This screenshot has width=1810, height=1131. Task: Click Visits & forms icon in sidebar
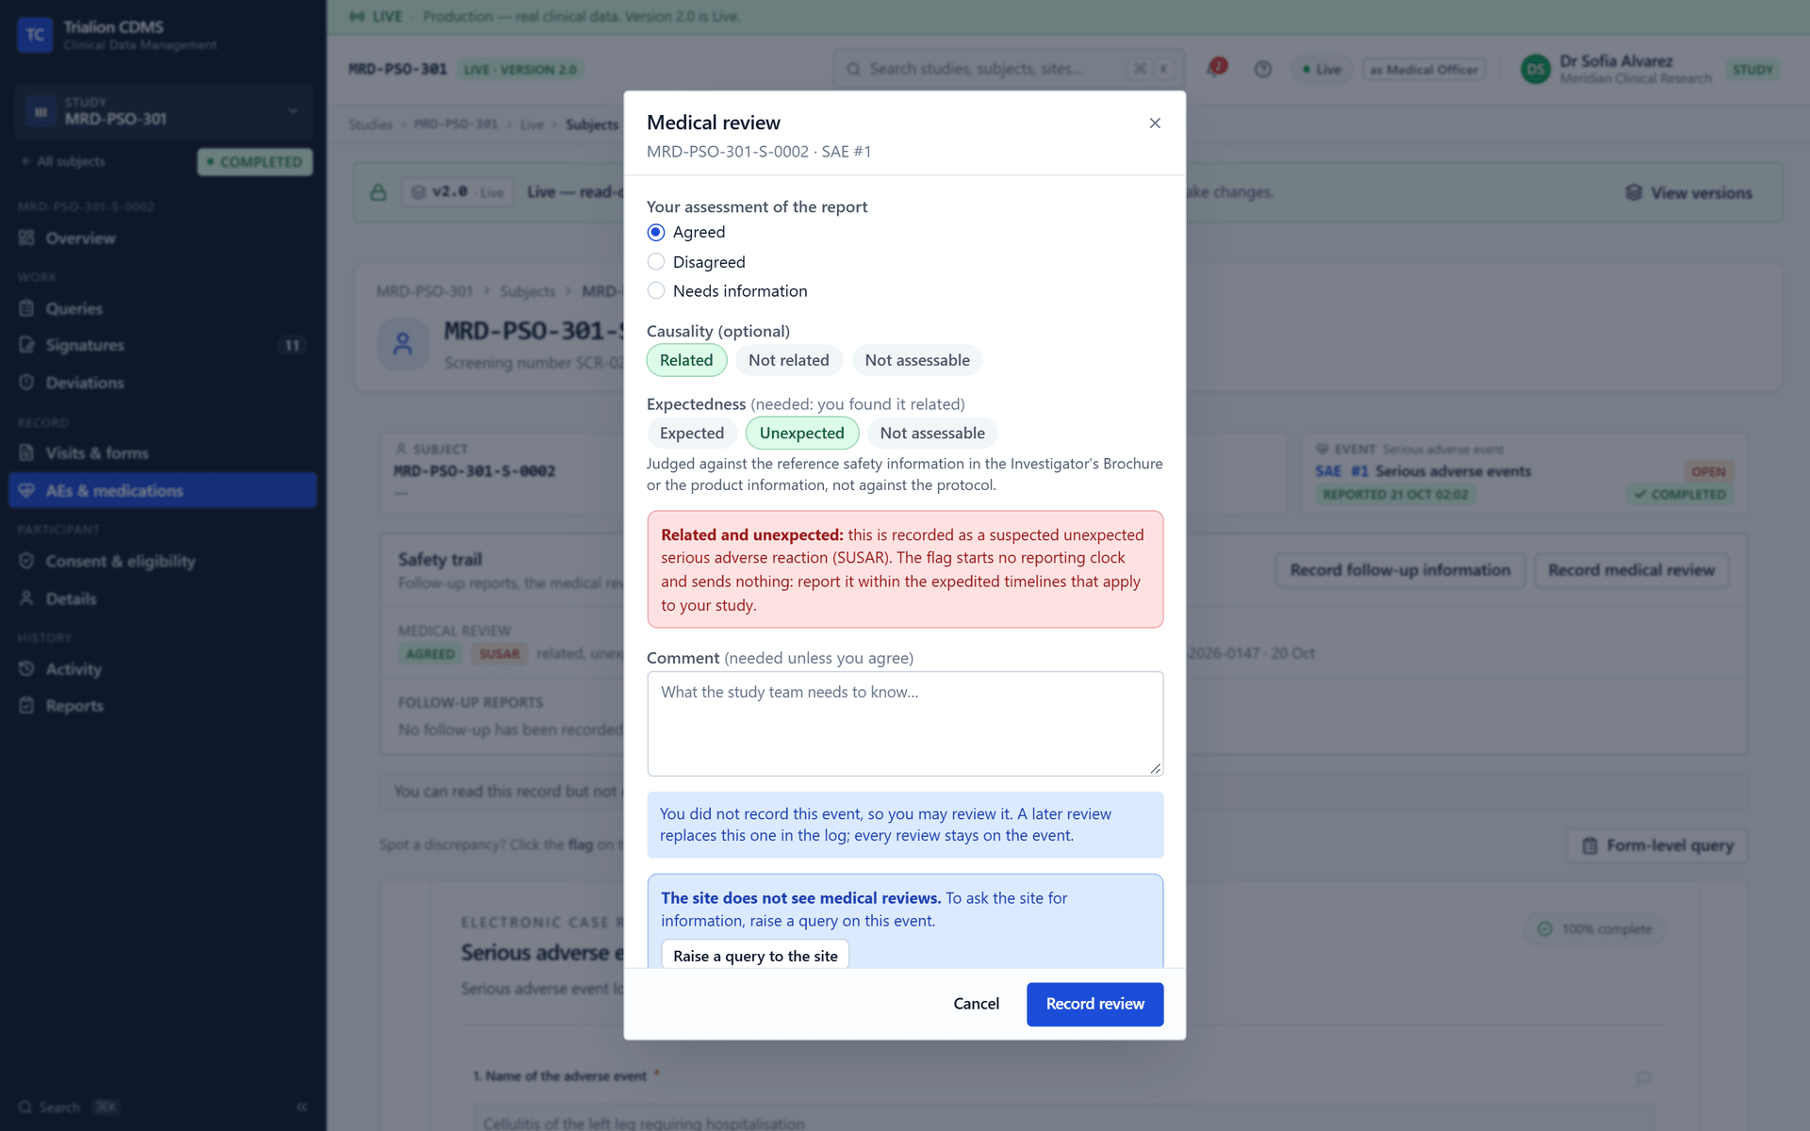tap(26, 453)
